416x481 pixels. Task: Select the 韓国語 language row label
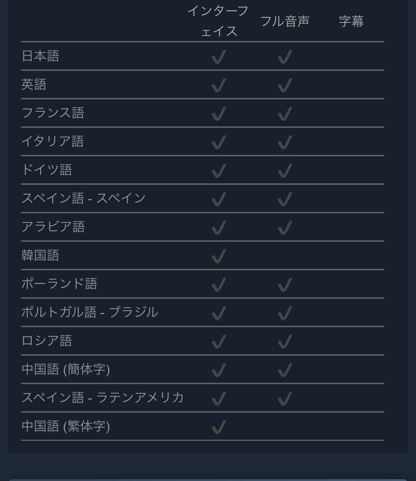[x=41, y=256]
